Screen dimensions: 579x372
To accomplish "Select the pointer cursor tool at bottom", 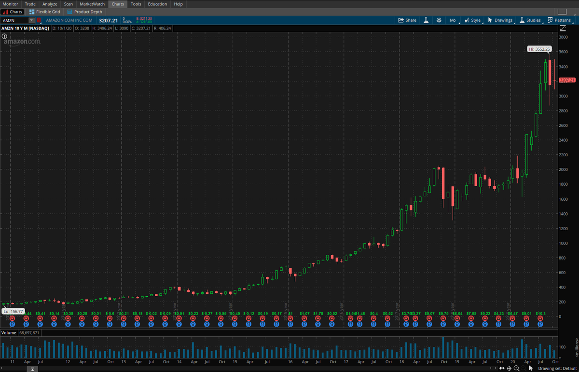I will click(x=531, y=368).
